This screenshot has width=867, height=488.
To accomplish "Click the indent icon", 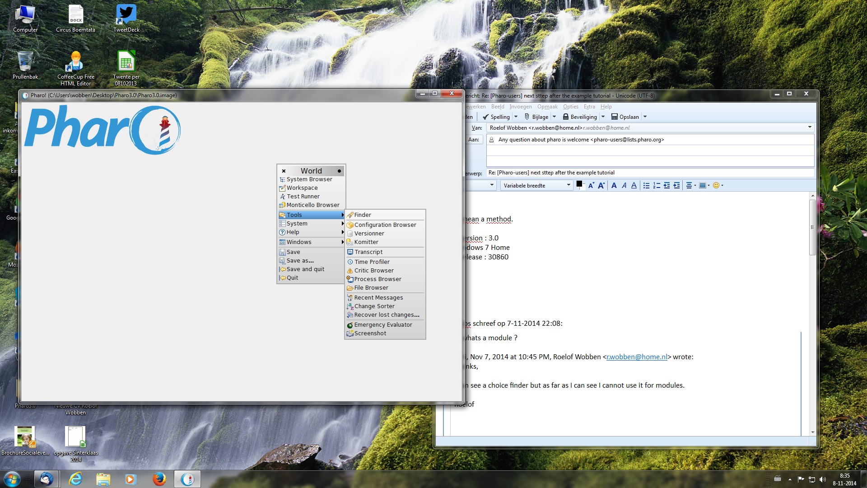I will pyautogui.click(x=676, y=186).
